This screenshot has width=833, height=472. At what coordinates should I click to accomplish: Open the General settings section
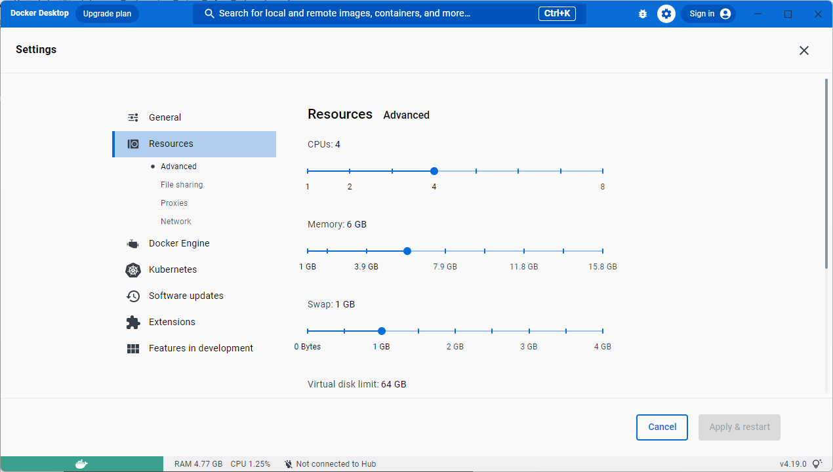[x=165, y=117]
